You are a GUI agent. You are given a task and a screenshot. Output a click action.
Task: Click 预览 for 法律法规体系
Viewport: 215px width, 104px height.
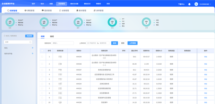tap(206, 84)
